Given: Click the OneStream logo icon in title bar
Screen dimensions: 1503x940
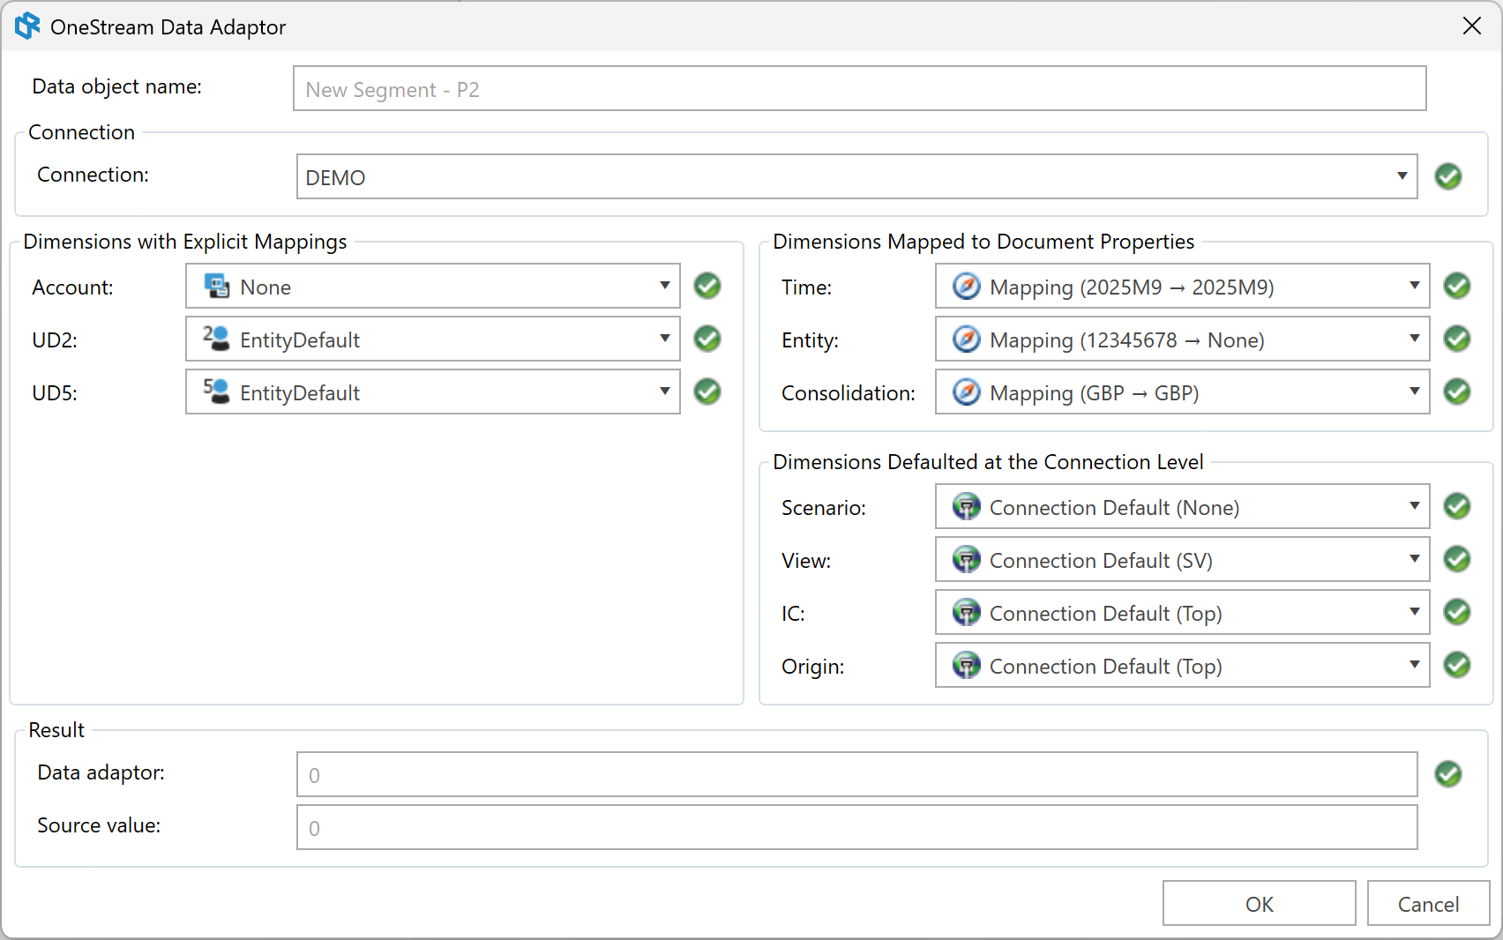Looking at the screenshot, I should point(27,26).
